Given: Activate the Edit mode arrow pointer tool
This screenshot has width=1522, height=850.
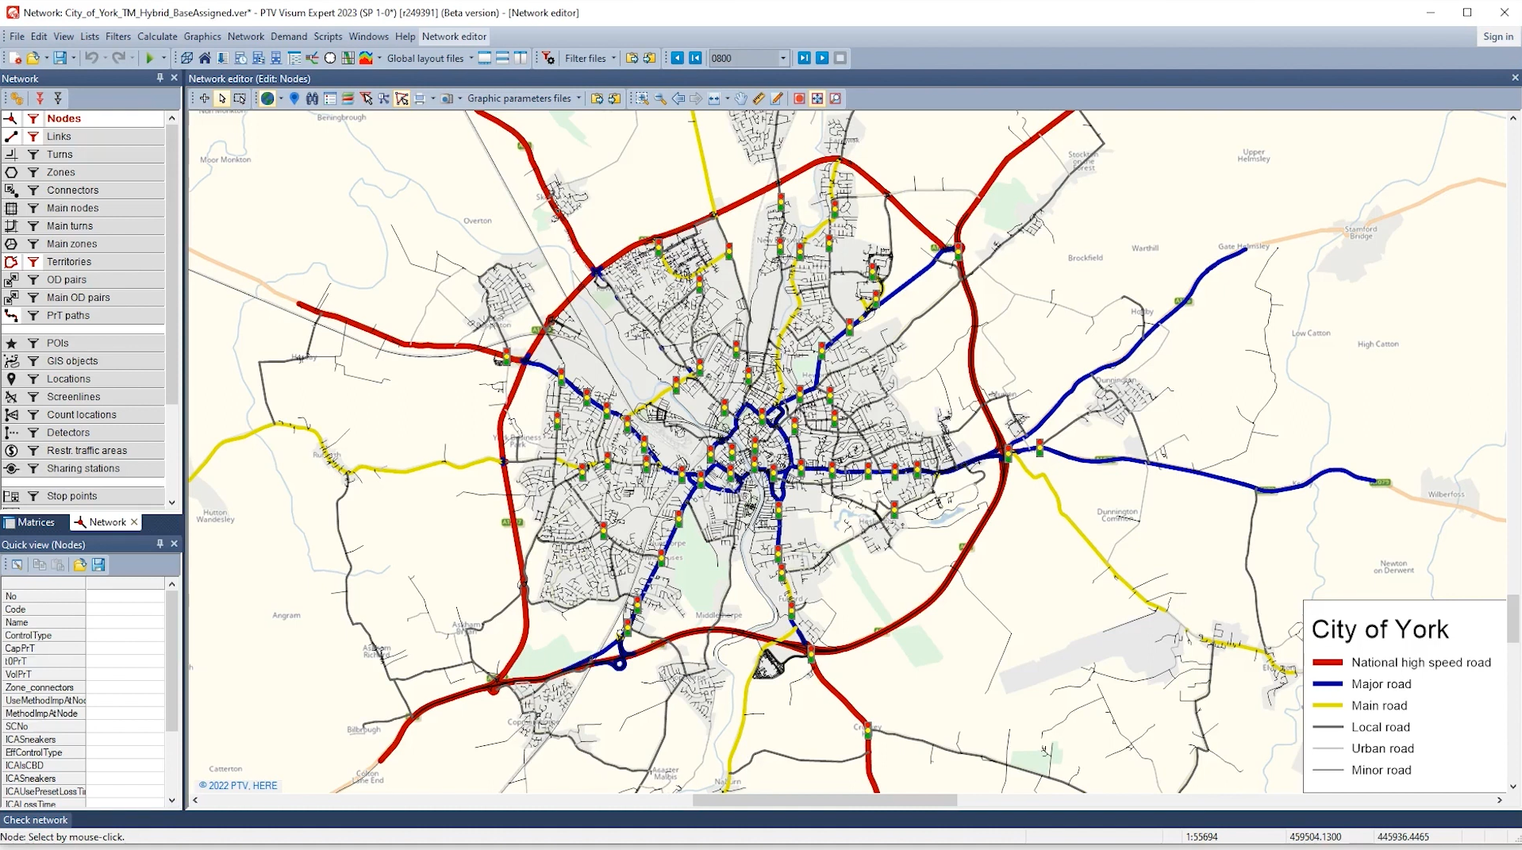Looking at the screenshot, I should [x=222, y=98].
